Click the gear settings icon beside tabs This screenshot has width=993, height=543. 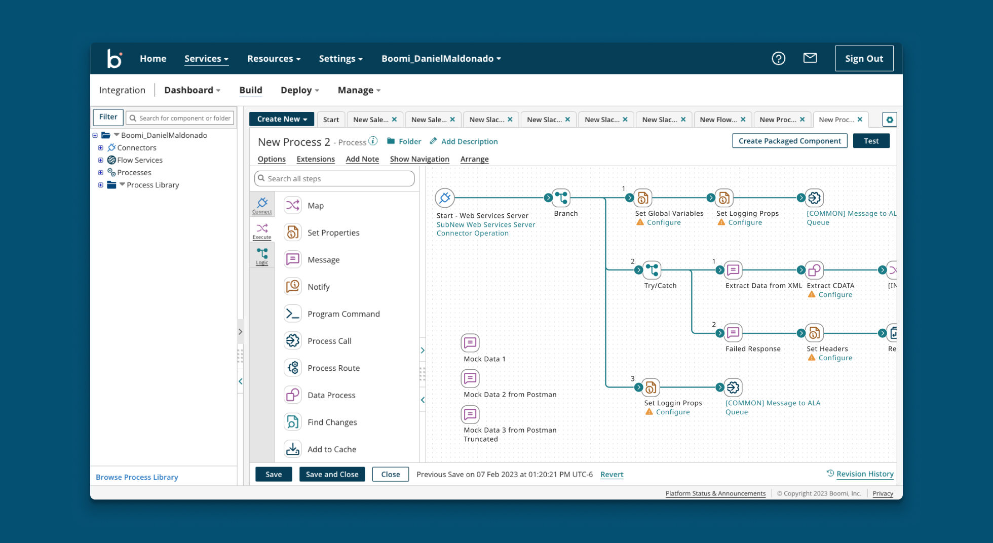tap(890, 120)
